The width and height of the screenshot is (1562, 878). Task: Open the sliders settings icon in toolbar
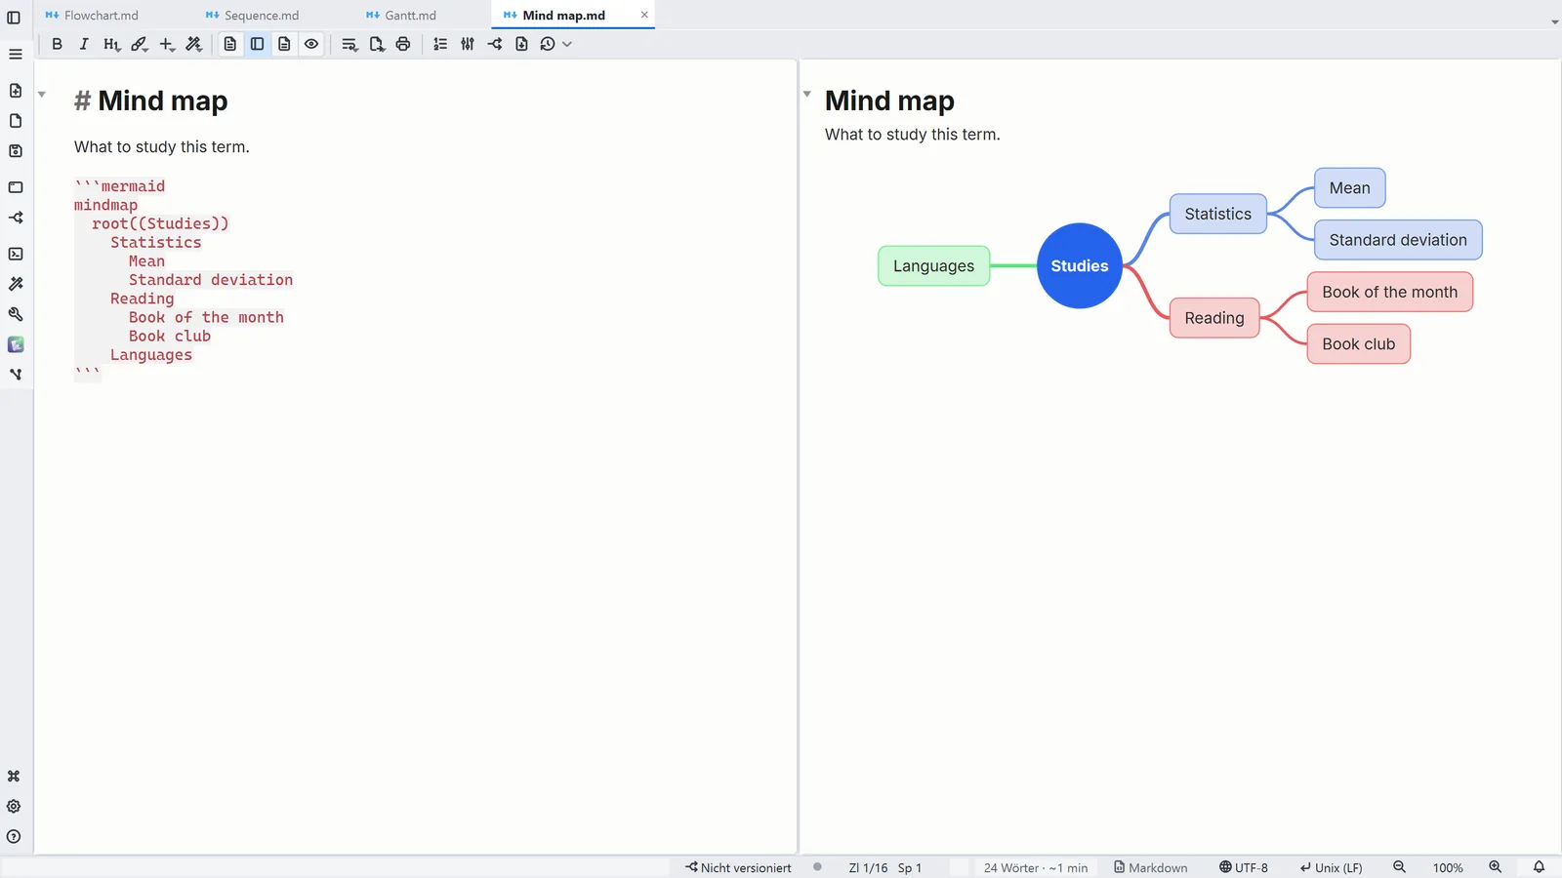468,44
